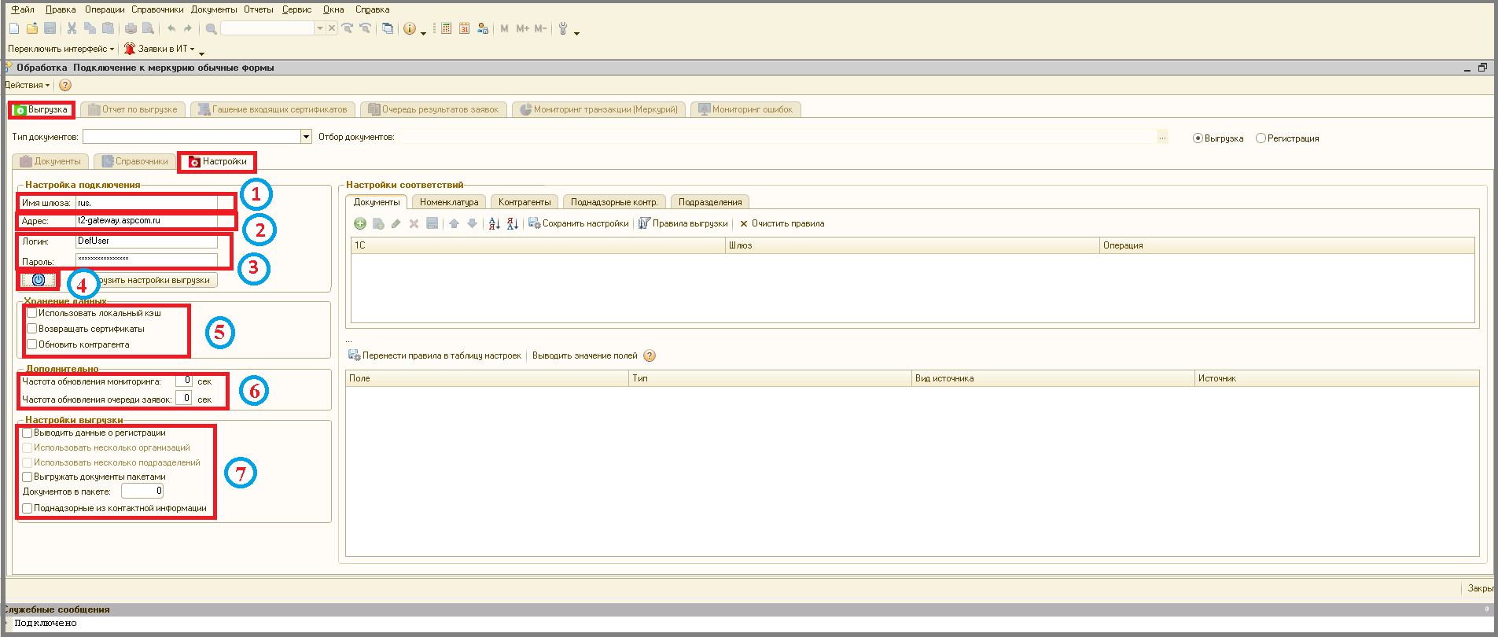Click the Find previous icon
Viewport: 1498px width, 637px height.
365,28
